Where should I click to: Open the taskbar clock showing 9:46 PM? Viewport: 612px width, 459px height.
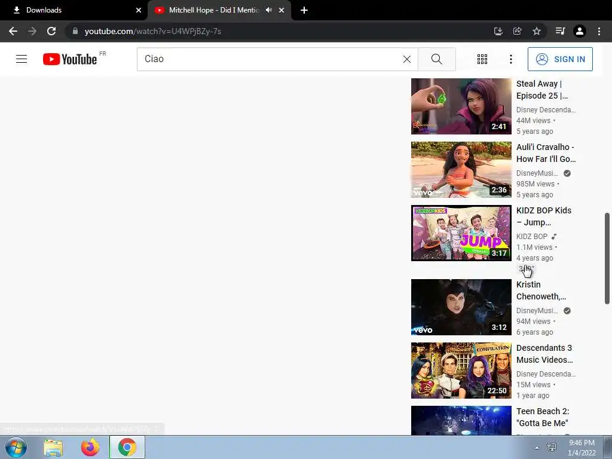pyautogui.click(x=582, y=448)
